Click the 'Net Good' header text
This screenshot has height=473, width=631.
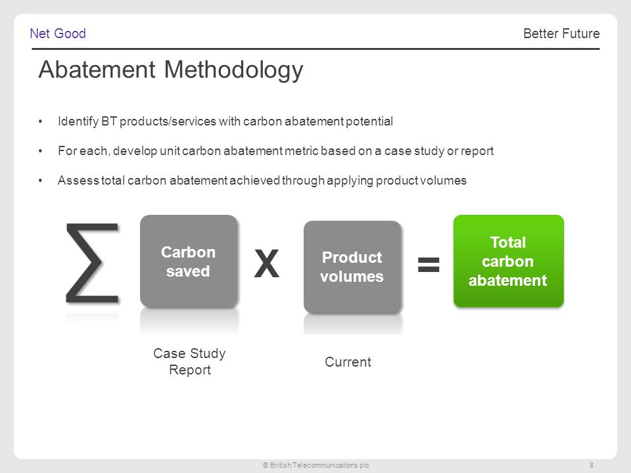click(58, 34)
